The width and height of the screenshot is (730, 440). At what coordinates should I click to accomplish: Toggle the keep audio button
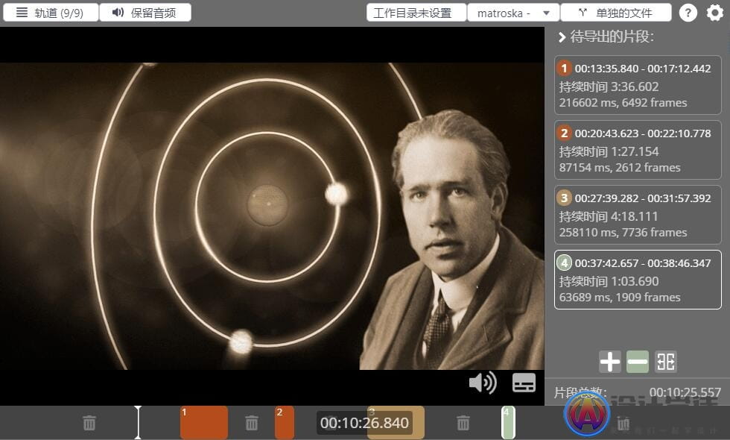[x=145, y=13]
